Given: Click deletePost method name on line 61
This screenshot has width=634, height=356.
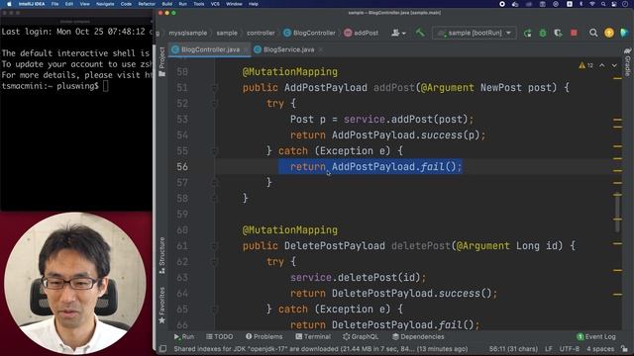Looking at the screenshot, I should (x=420, y=246).
